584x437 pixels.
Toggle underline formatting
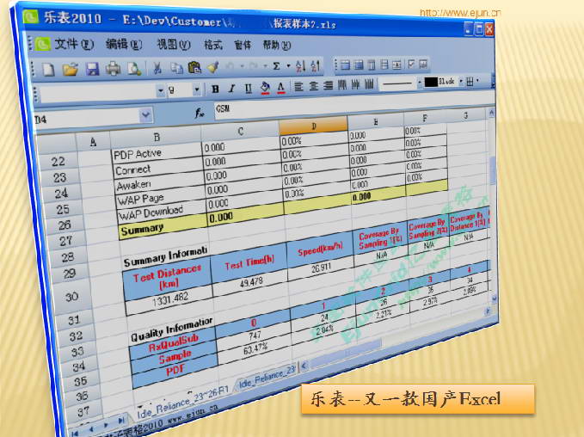248,89
